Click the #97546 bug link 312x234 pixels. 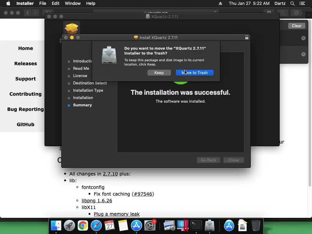[143, 194]
